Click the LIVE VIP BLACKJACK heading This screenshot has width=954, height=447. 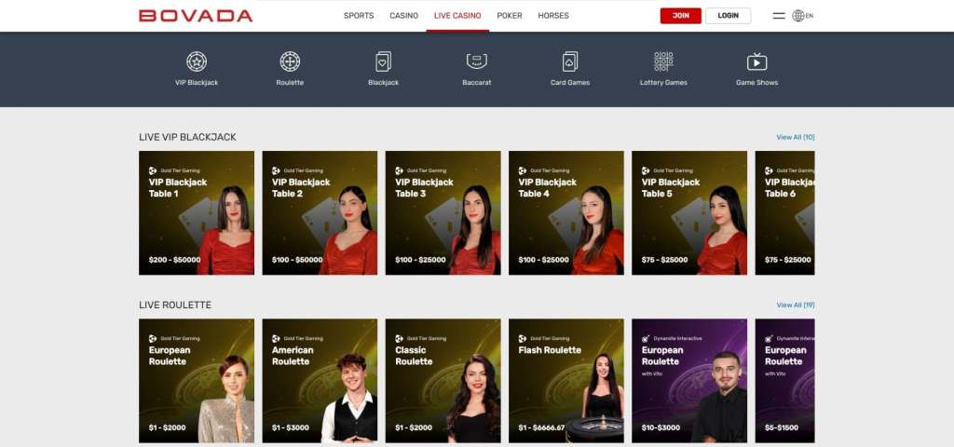pyautogui.click(x=187, y=138)
